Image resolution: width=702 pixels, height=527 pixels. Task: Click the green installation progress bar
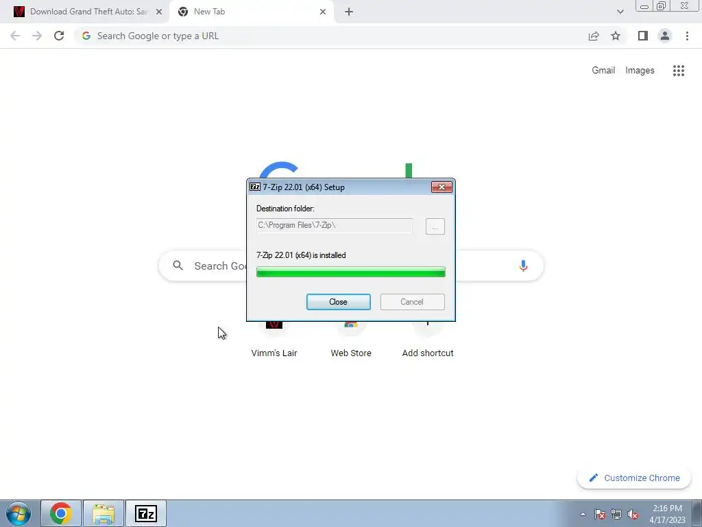[350, 272]
